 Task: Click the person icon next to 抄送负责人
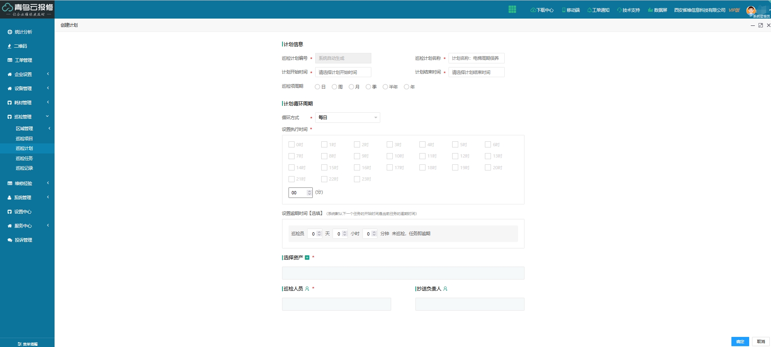click(445, 289)
